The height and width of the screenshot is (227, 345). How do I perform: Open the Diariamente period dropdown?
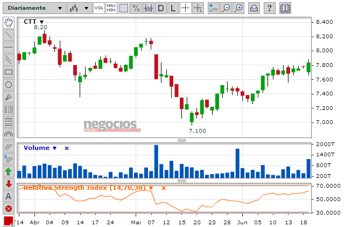tap(34, 8)
